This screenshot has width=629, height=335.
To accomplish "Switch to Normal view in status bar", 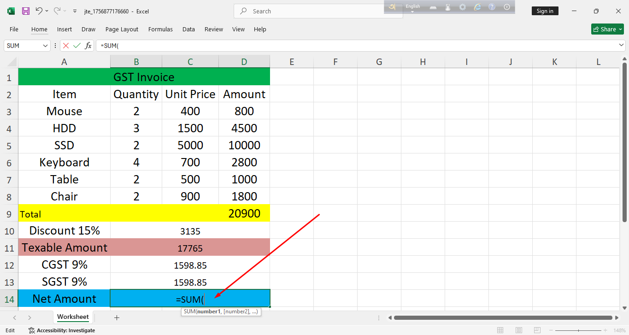I will [500, 330].
